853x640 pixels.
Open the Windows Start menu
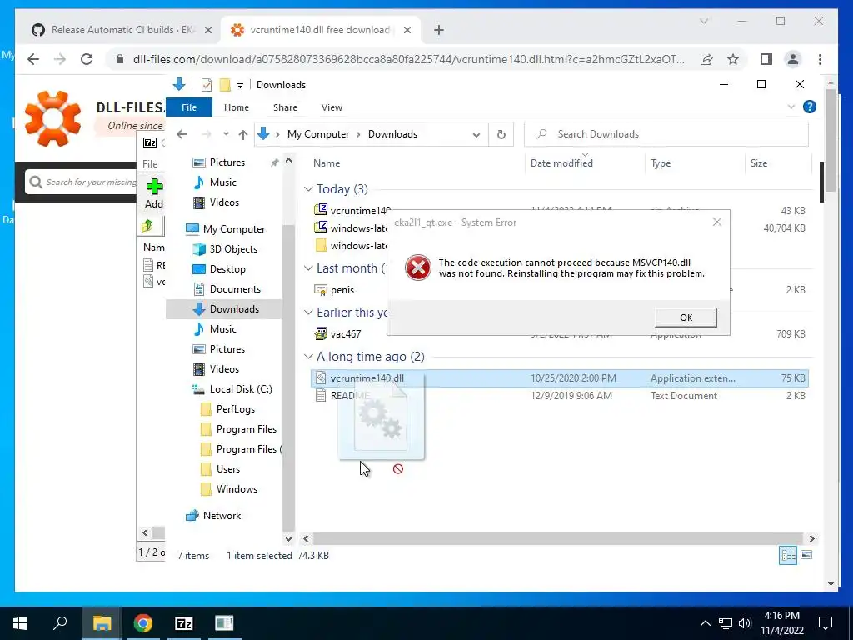[x=20, y=623]
